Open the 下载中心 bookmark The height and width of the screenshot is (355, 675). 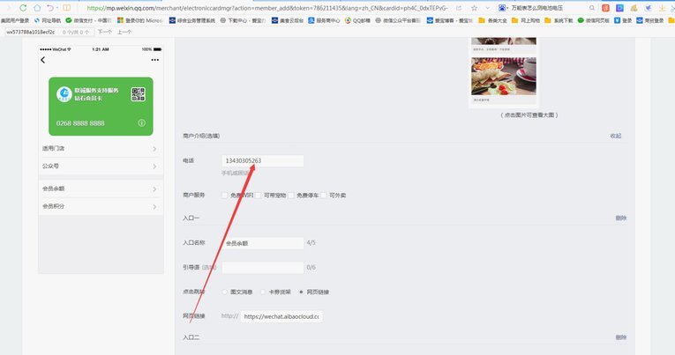pyautogui.click(x=243, y=20)
